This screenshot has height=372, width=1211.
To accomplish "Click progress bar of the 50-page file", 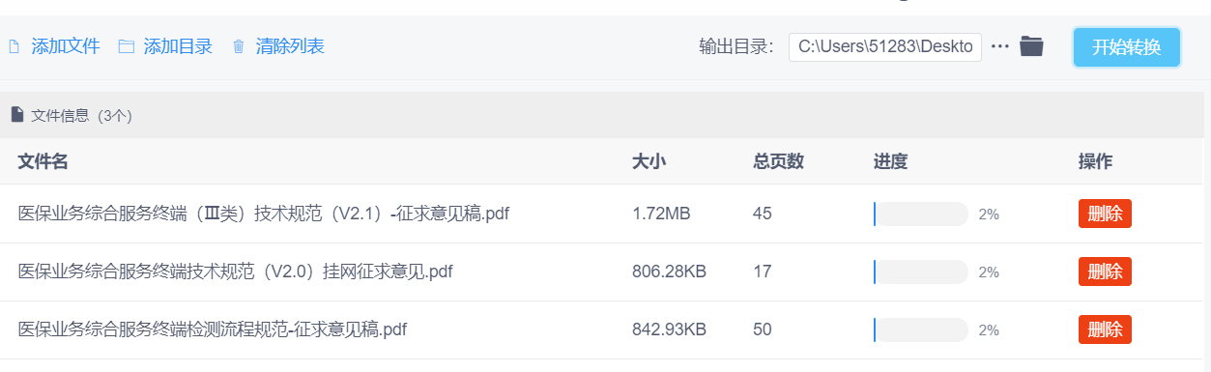I will [921, 329].
